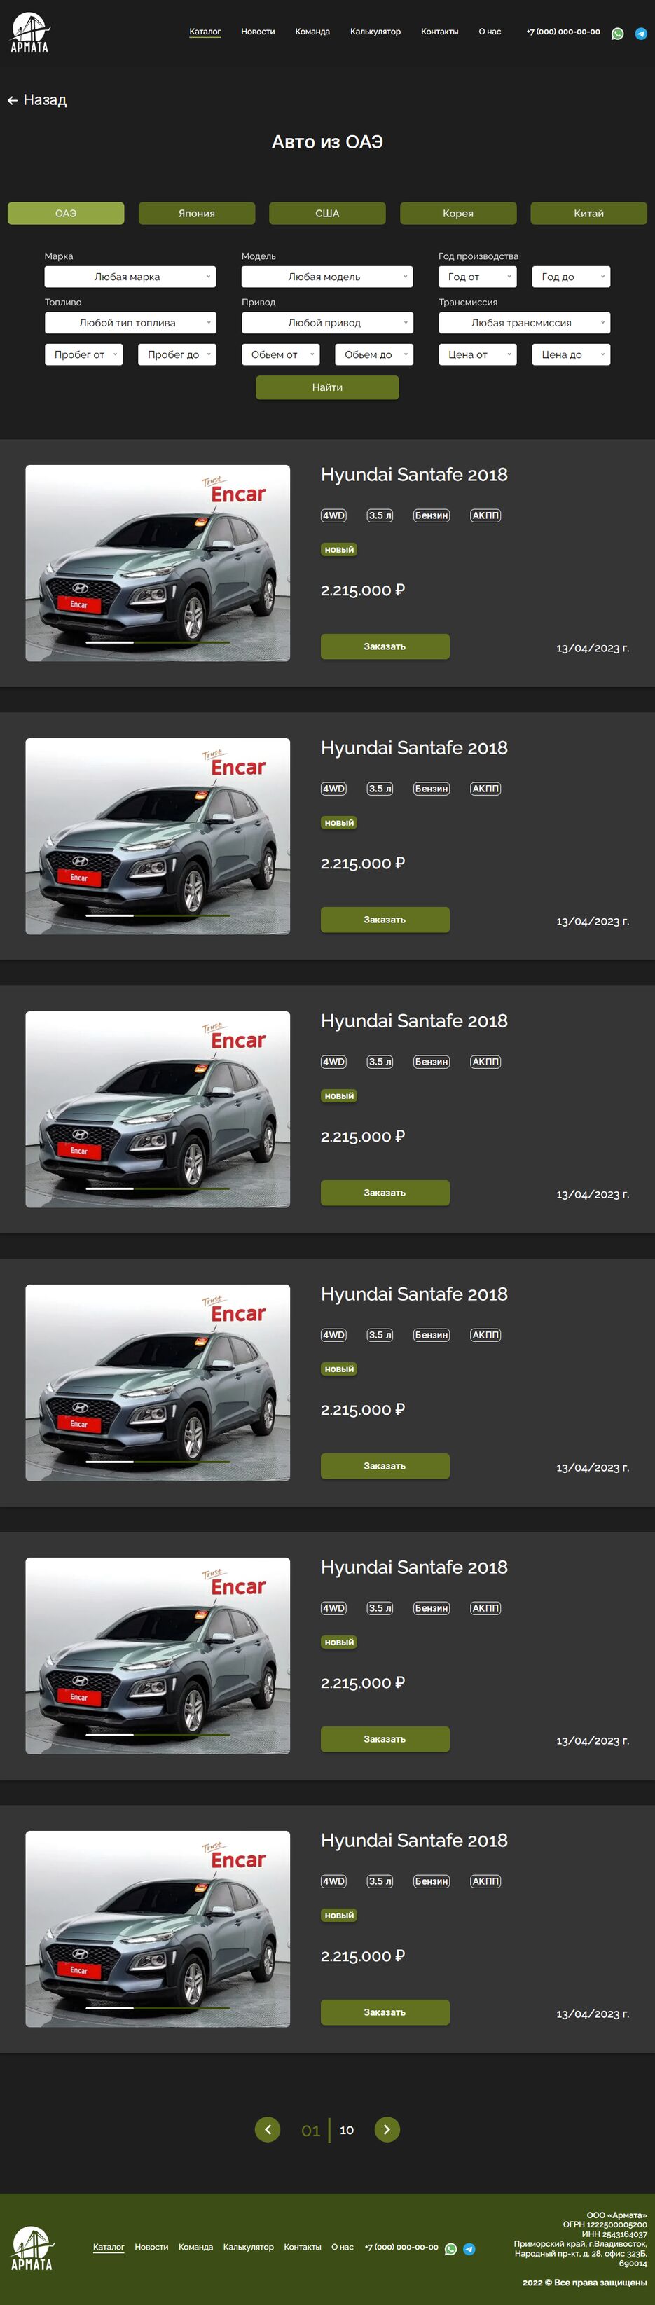Screen dimensions: 655x2305
Task: Click Заказать on the first car listing
Action: click(385, 646)
